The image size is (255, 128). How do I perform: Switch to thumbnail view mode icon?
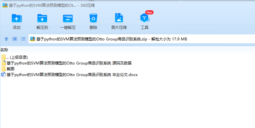[15, 39]
